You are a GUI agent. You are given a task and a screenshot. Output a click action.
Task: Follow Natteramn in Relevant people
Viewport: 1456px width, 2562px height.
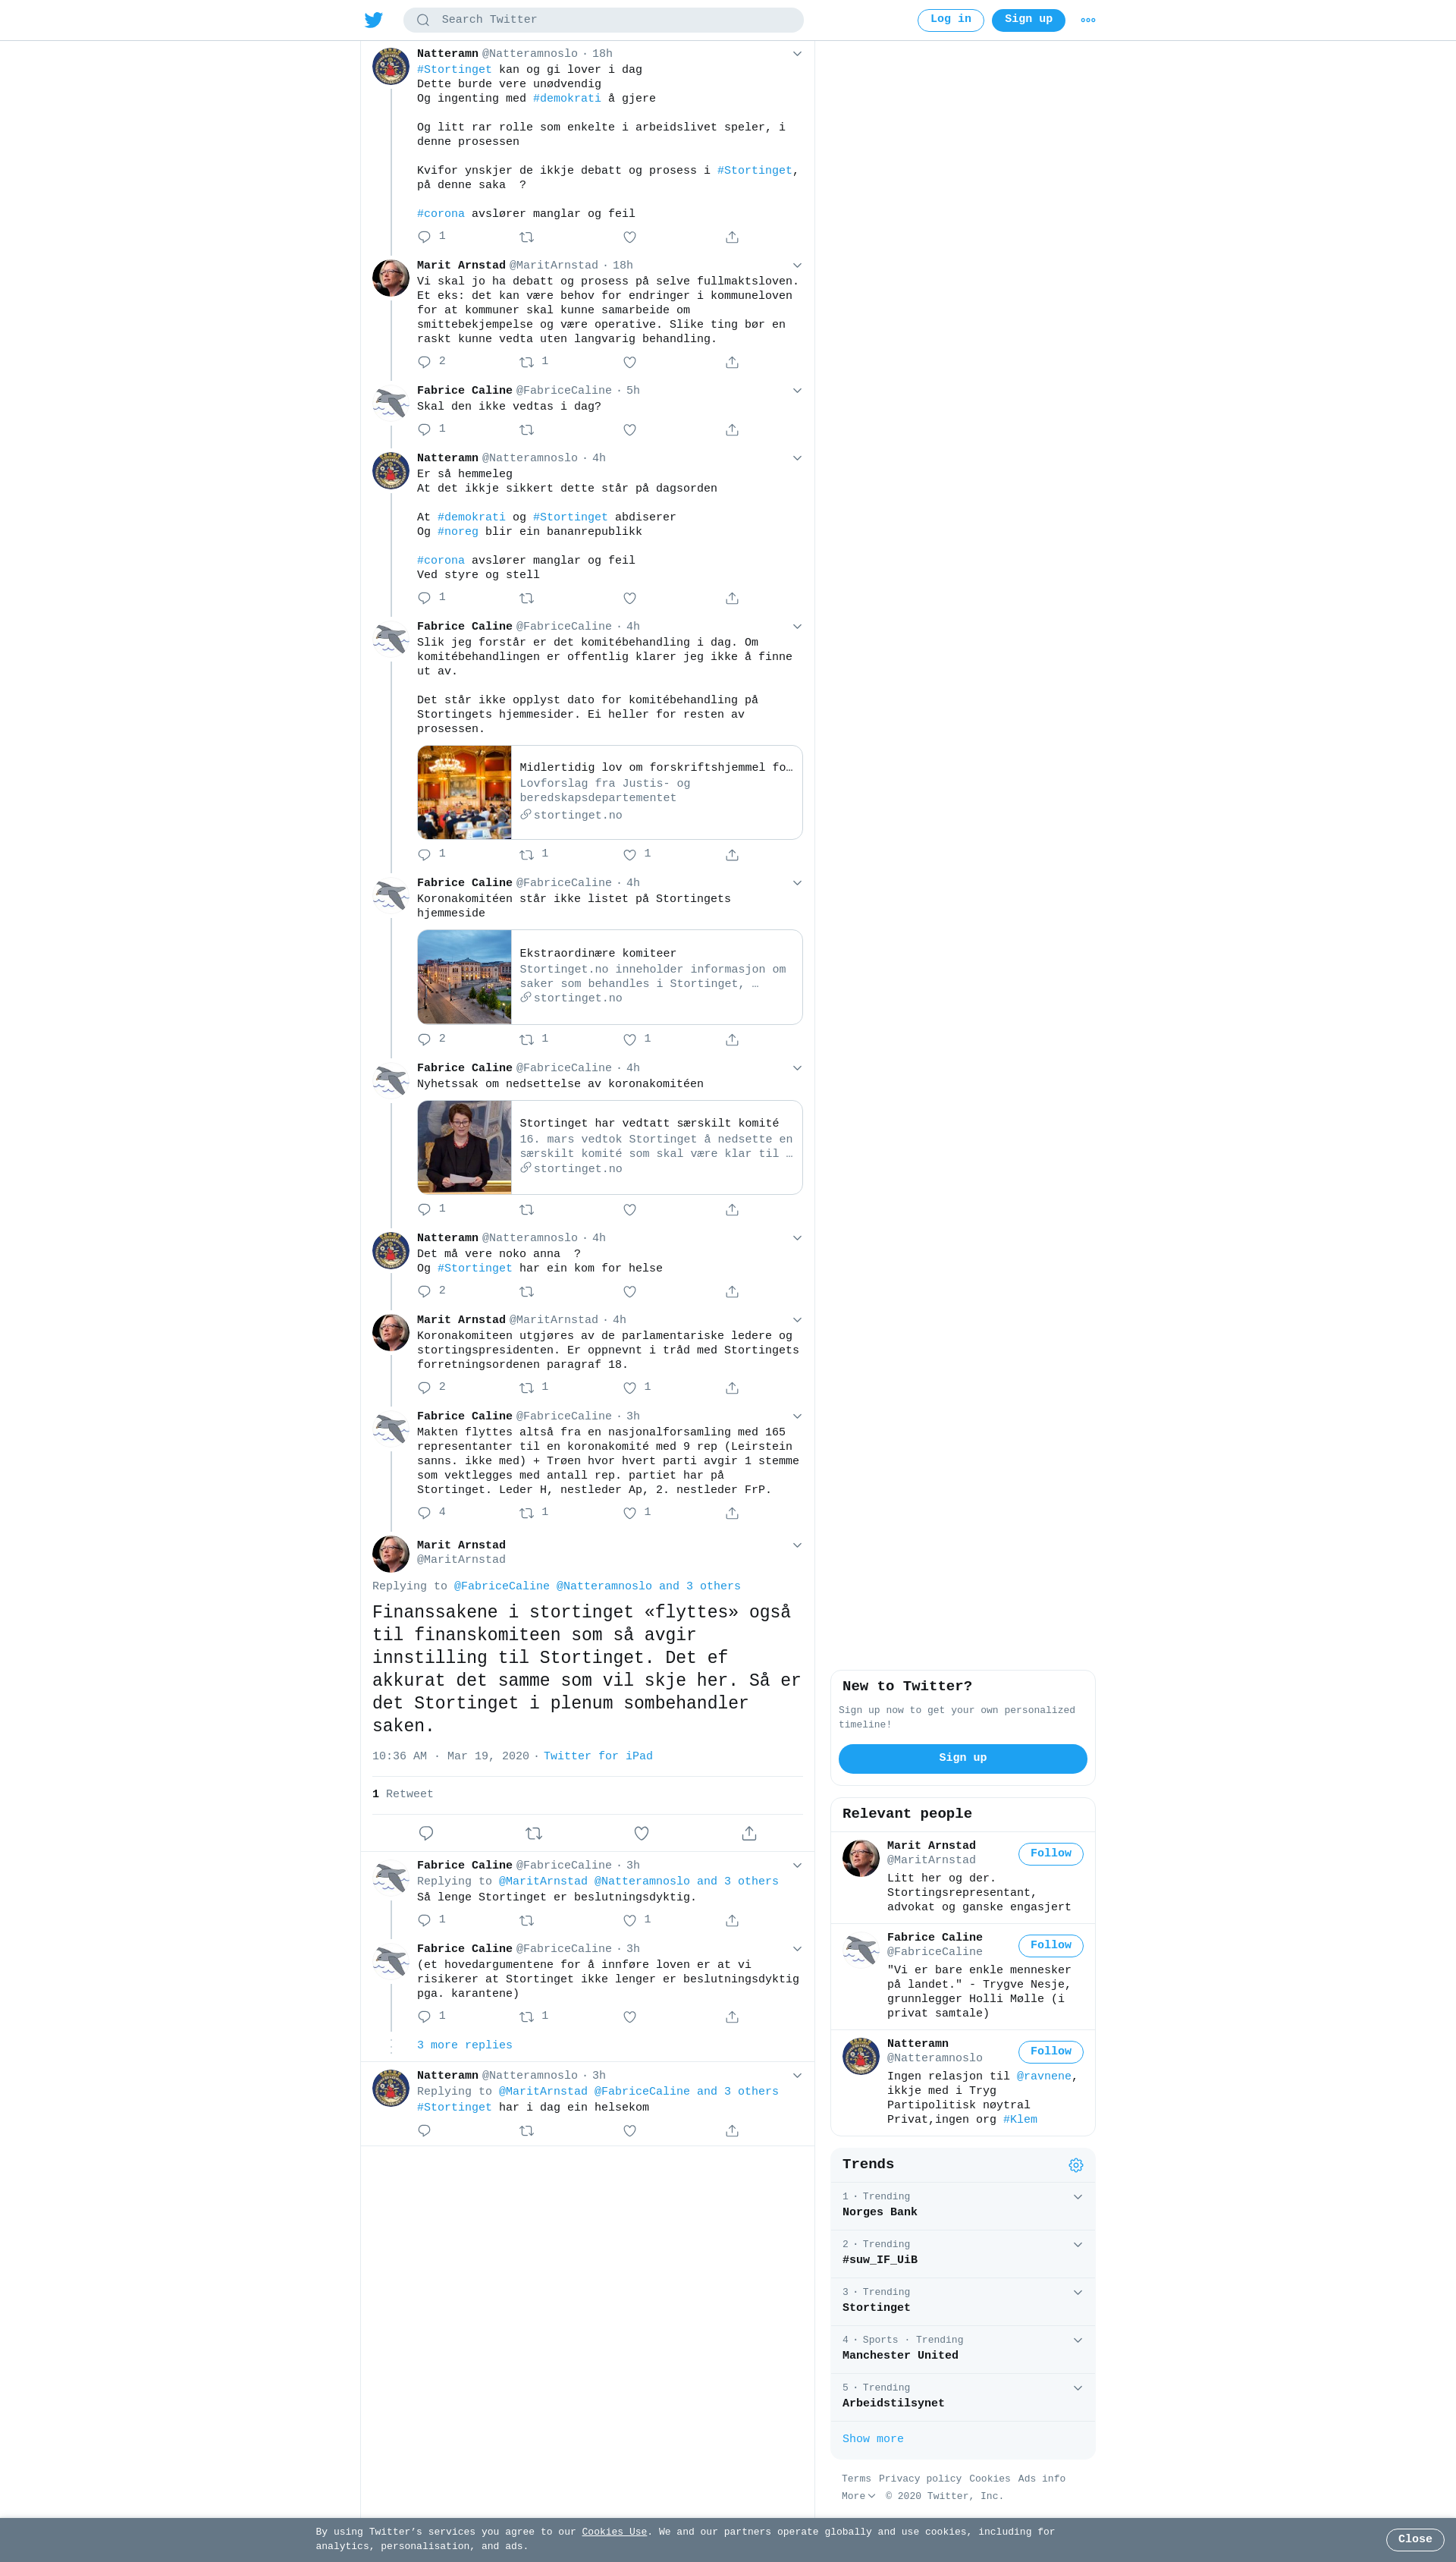[1050, 2052]
